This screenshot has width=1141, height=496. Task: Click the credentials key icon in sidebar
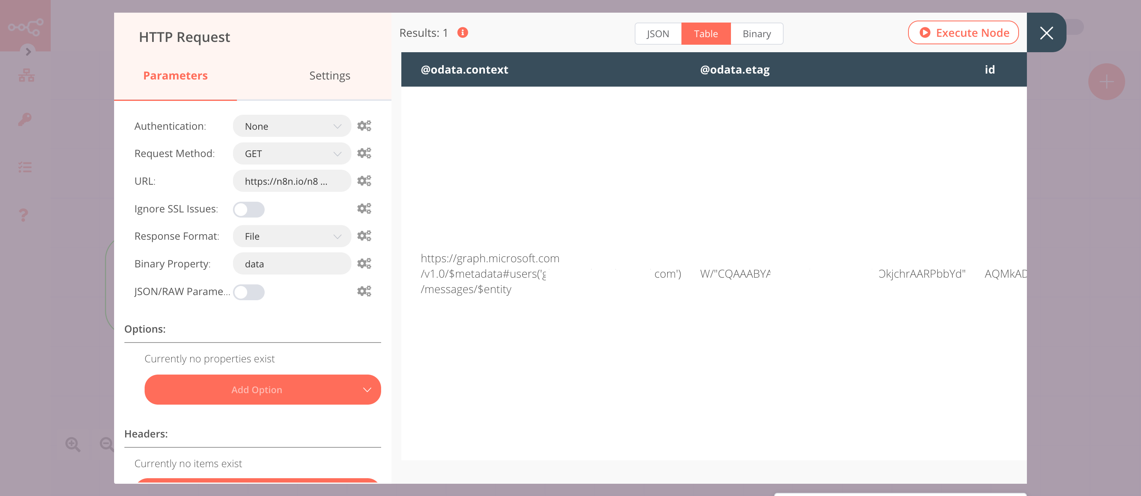pos(25,119)
